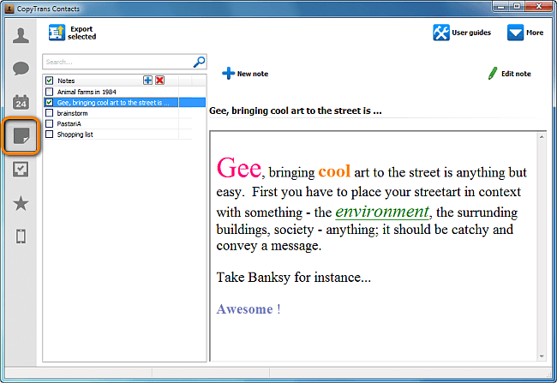Check the Shopping list note checkbox
This screenshot has width=557, height=383.
tap(50, 135)
